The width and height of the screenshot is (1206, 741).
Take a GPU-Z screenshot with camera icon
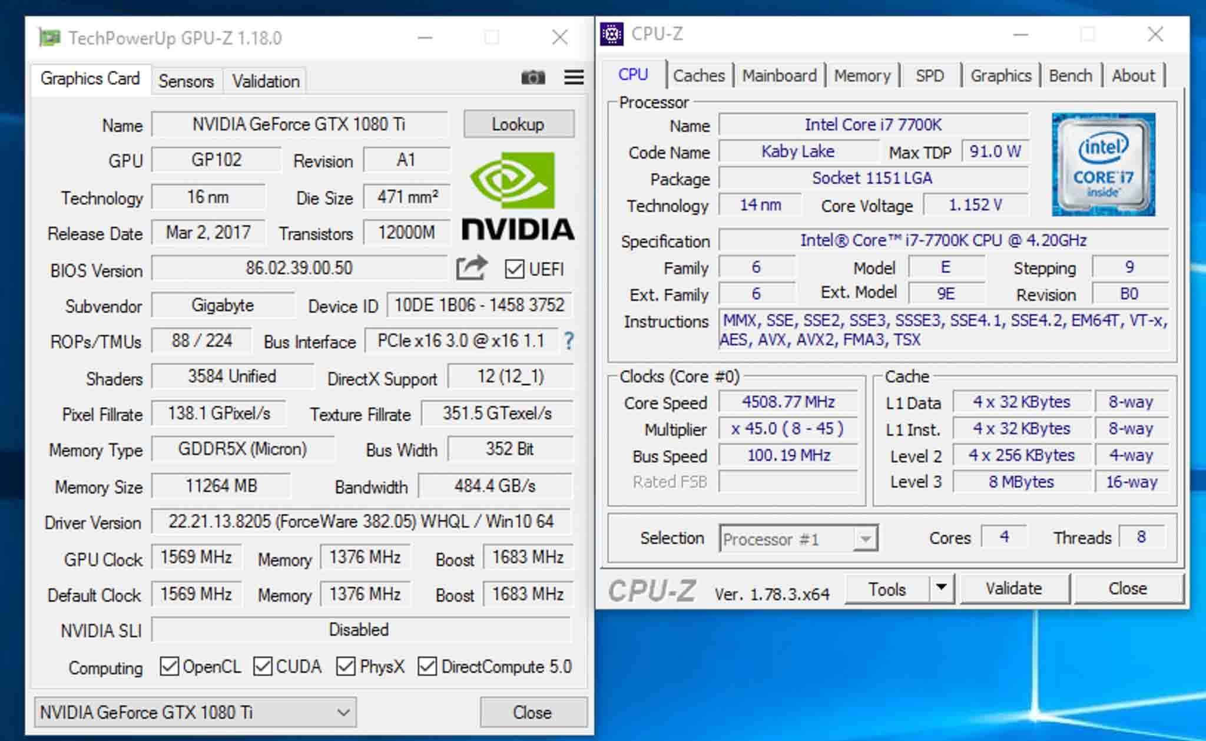(533, 77)
